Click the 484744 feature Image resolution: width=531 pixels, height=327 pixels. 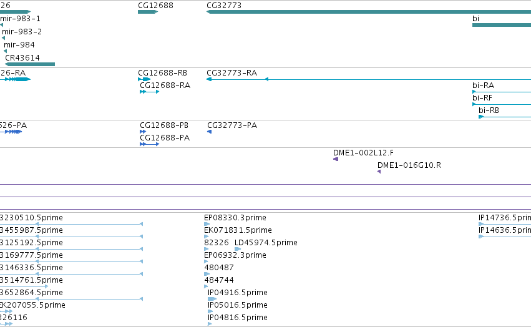(x=206, y=286)
